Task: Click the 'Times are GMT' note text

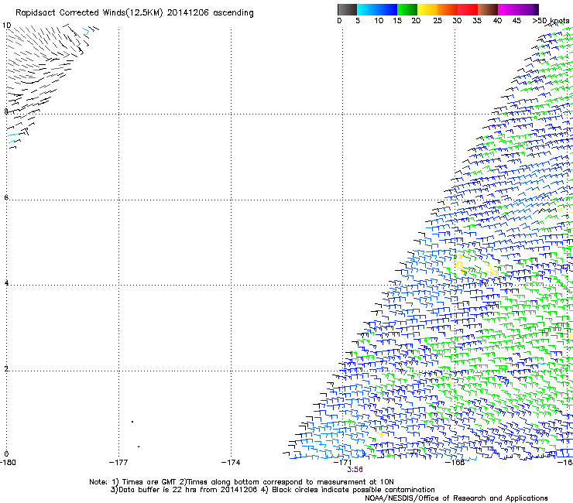Action: pyautogui.click(x=149, y=482)
